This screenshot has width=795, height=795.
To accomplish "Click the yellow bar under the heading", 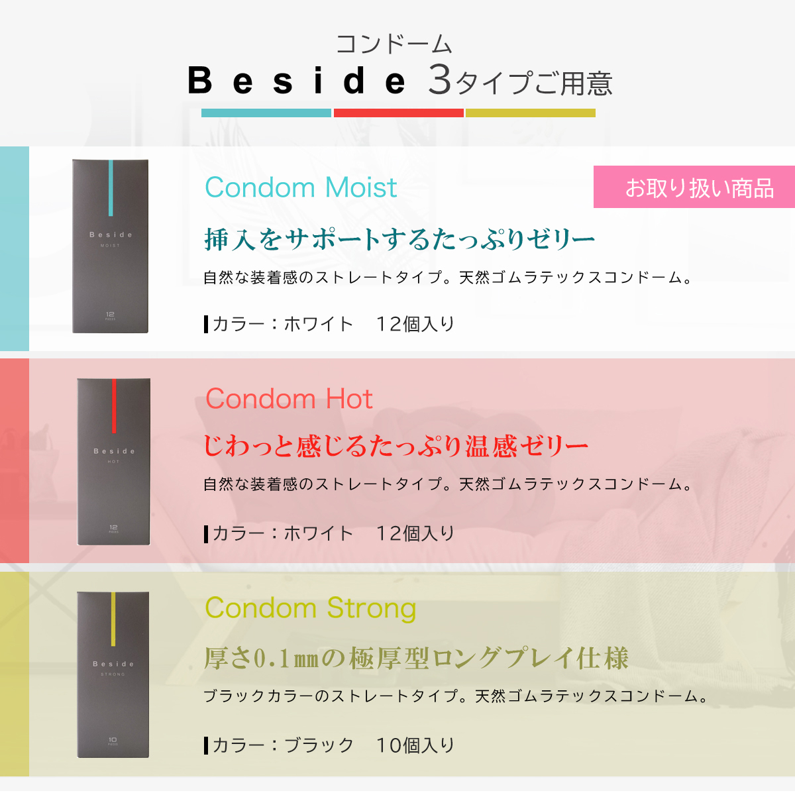I will point(531,113).
